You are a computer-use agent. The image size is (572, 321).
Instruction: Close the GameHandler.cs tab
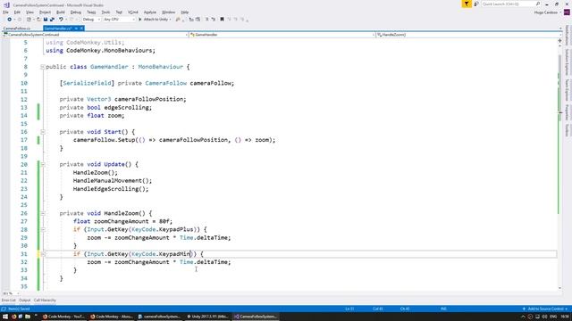pos(81,28)
